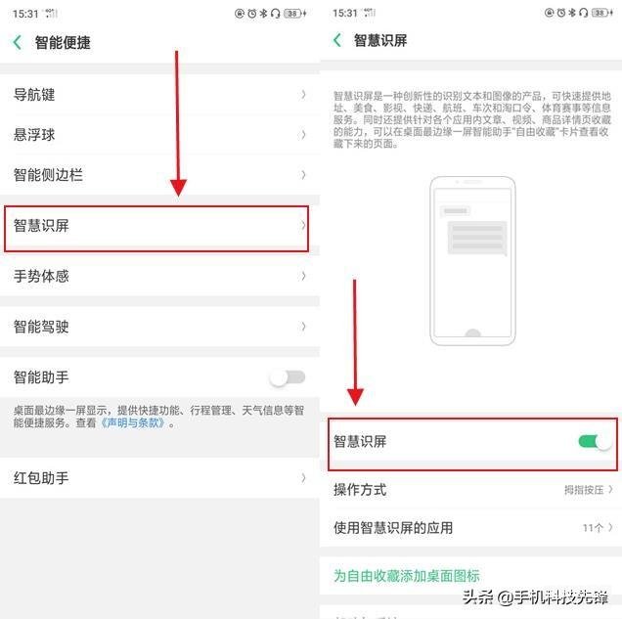Tap back arrow beside 智能便捷 title
The image size is (622, 619).
pos(17,42)
